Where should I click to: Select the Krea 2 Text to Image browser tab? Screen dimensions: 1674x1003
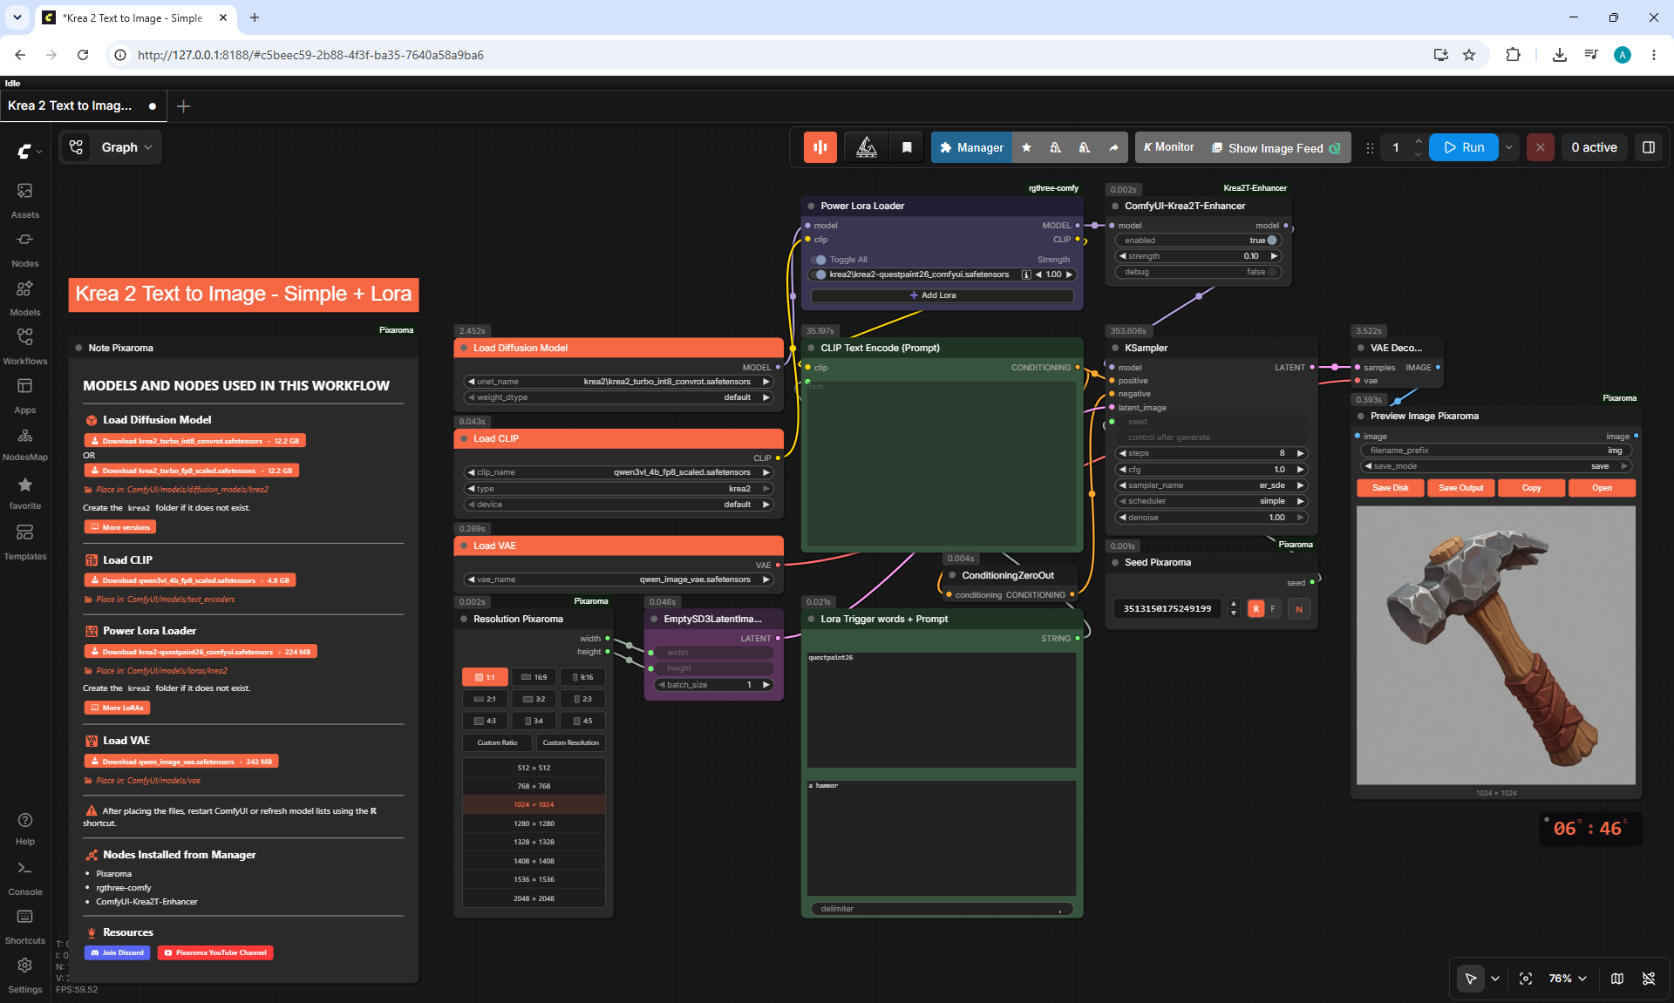click(x=135, y=17)
